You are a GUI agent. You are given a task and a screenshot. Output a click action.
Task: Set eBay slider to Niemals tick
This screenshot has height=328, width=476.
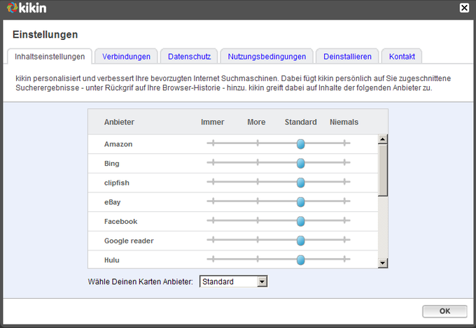coord(344,201)
